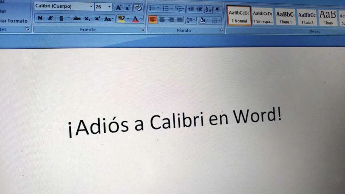The width and height of the screenshot is (345, 194).
Task: Open the line spacing dropdown
Action: [191, 20]
